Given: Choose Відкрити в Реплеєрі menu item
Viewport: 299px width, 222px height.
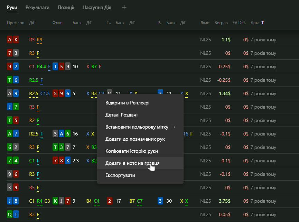Looking at the screenshot, I should (140, 103).
